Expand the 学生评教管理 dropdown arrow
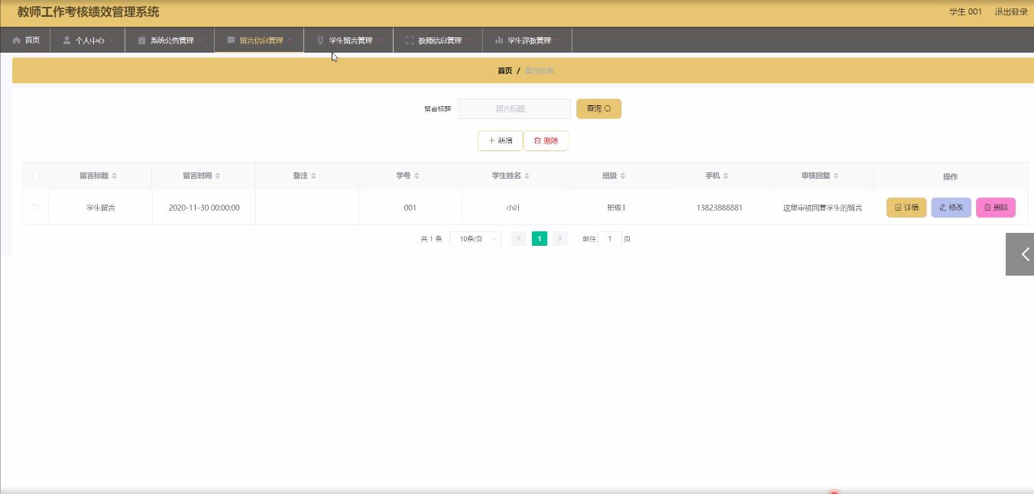Viewport: 1034px width, 494px height. point(559,40)
